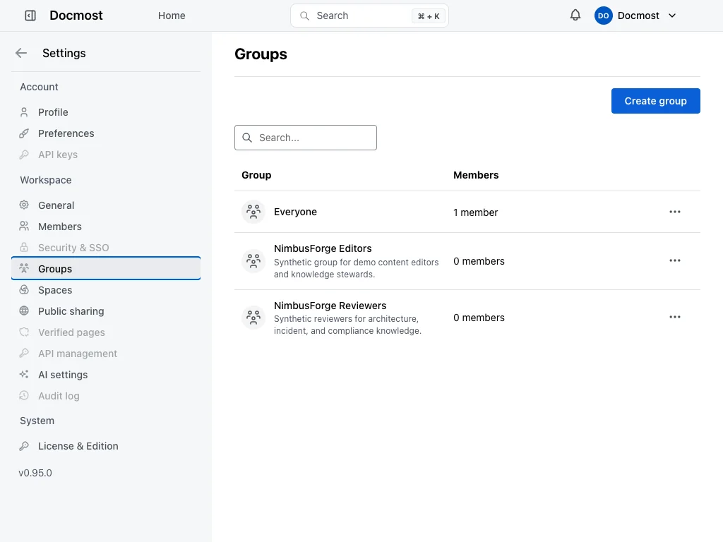Click the Group column header
This screenshot has width=723, height=542.
click(x=256, y=175)
